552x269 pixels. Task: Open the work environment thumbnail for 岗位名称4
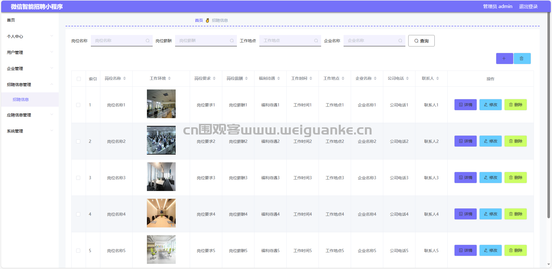pos(161,213)
